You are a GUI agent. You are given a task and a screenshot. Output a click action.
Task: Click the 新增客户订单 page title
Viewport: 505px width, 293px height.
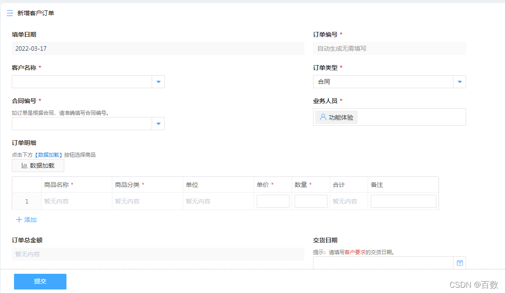pos(36,13)
